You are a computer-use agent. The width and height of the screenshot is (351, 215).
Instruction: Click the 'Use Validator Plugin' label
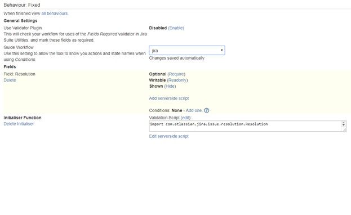point(23,28)
